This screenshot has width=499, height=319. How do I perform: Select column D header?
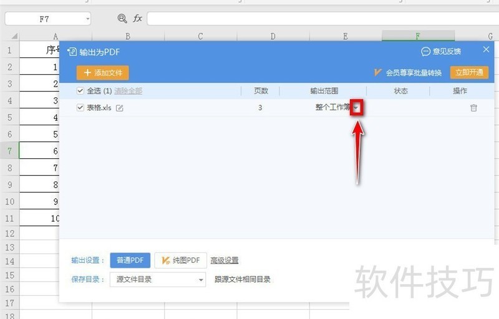pos(273,36)
